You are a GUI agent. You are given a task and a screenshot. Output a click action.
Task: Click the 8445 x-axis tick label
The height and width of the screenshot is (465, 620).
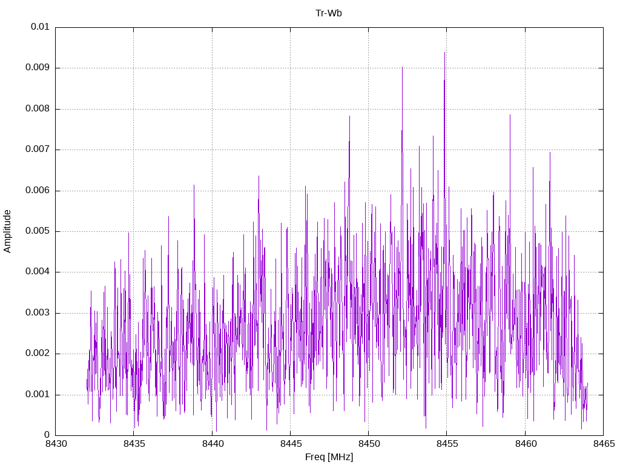coord(291,444)
